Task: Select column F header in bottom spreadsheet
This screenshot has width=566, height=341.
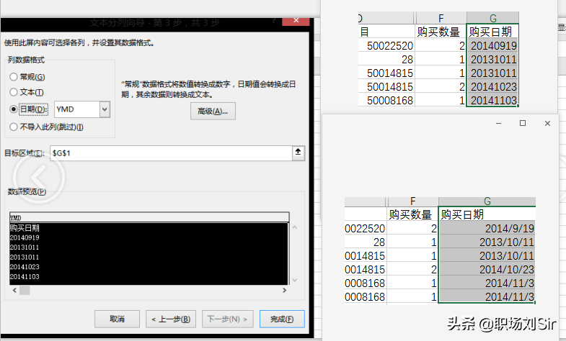Action: (412, 201)
